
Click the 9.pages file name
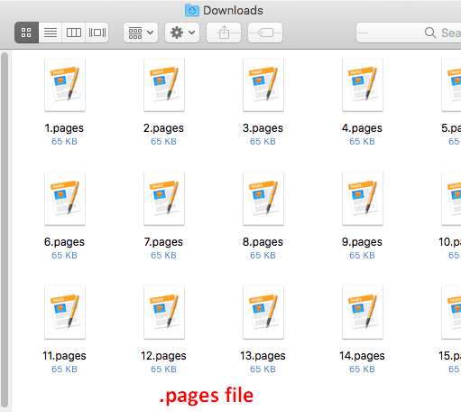362,242
